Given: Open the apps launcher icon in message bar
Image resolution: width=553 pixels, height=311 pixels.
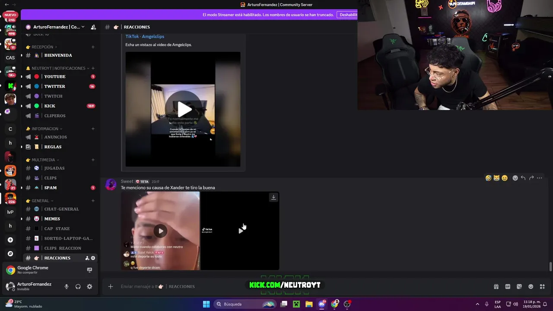Looking at the screenshot, I should tap(543, 286).
